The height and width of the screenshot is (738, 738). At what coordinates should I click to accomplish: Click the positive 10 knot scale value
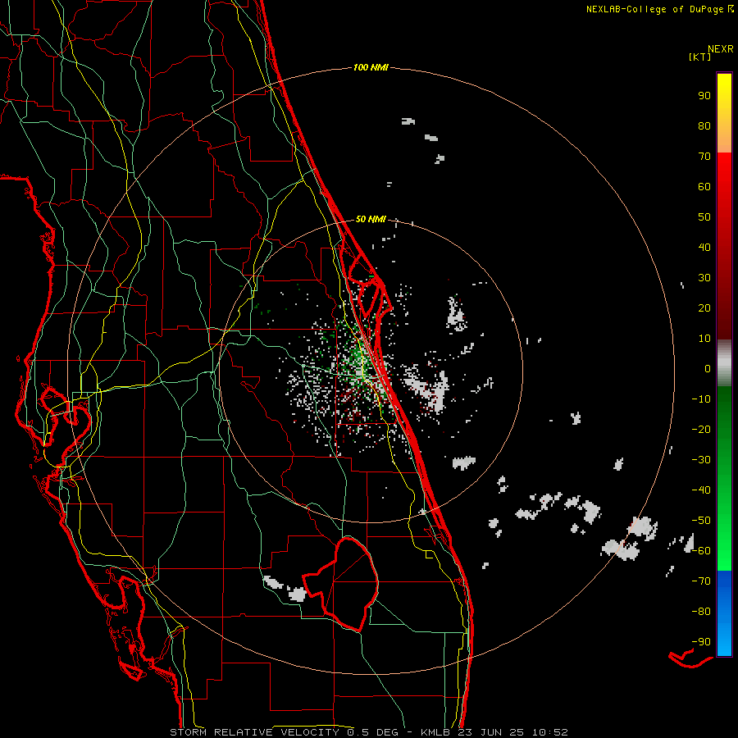click(x=704, y=339)
